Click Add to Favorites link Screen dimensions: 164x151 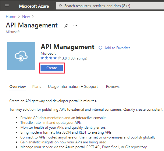pyautogui.click(x=117, y=48)
